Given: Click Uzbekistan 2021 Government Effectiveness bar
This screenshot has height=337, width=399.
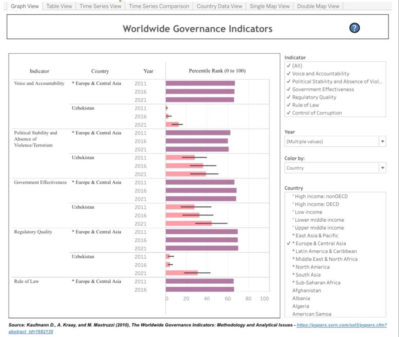Looking at the screenshot, I should 189,223.
